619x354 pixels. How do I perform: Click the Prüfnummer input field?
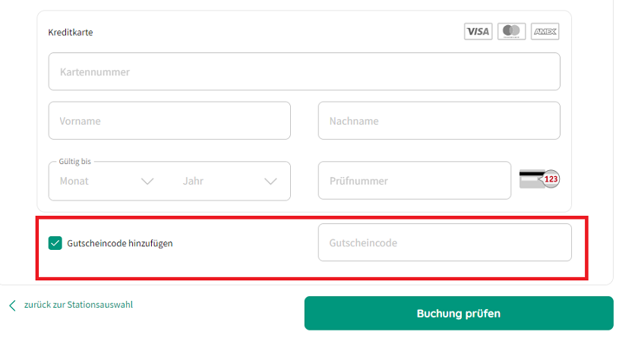coord(414,181)
